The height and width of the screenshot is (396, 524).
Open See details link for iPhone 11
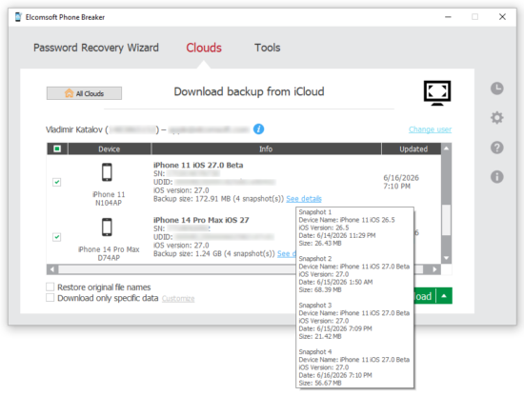[x=304, y=199]
